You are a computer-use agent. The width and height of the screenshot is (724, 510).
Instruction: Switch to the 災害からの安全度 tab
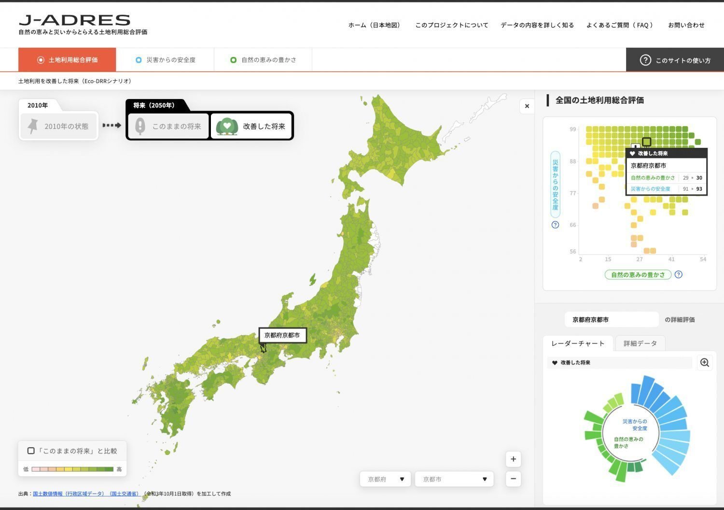[x=166, y=59]
